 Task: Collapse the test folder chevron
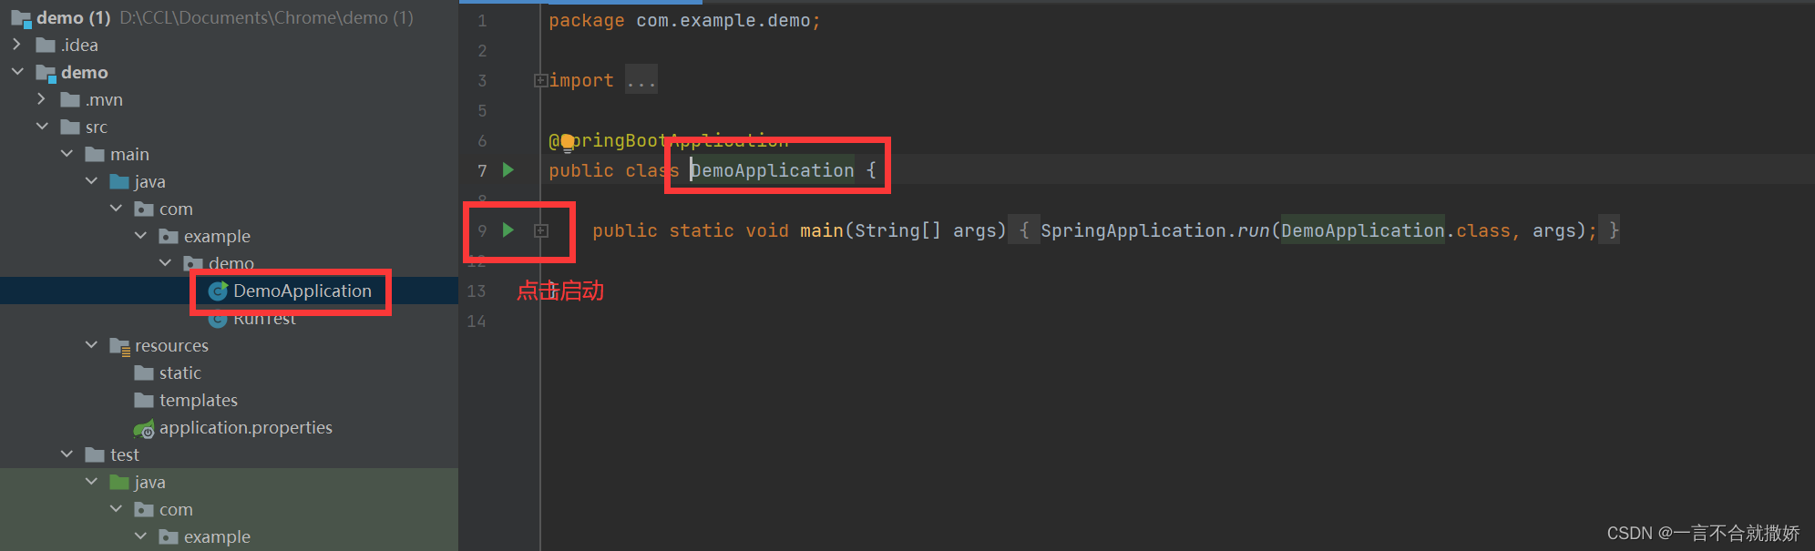click(67, 454)
